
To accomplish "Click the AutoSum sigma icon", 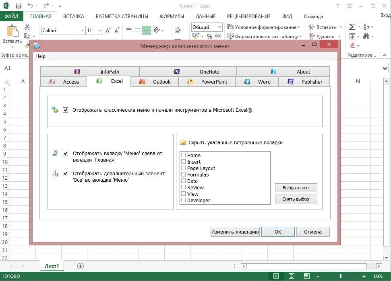I will coord(352,27).
